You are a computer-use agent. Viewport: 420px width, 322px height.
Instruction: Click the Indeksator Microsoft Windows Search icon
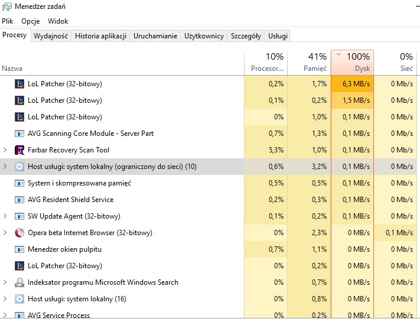[x=19, y=282]
